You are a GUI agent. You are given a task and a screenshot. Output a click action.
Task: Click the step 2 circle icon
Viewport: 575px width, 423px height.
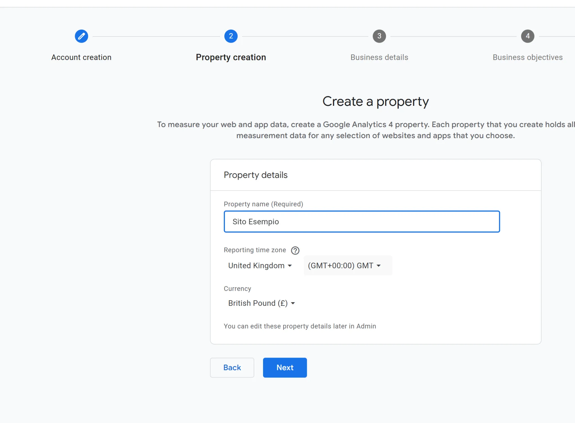pos(231,36)
